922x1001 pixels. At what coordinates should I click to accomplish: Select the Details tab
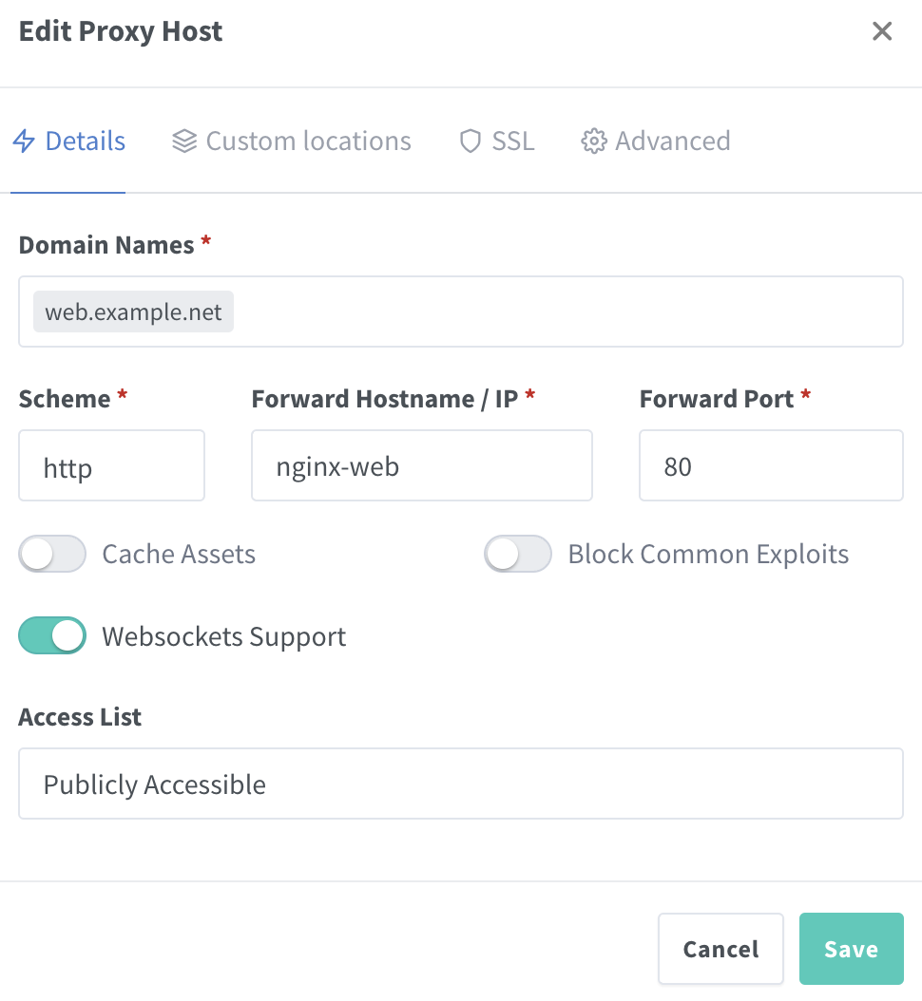click(x=85, y=142)
